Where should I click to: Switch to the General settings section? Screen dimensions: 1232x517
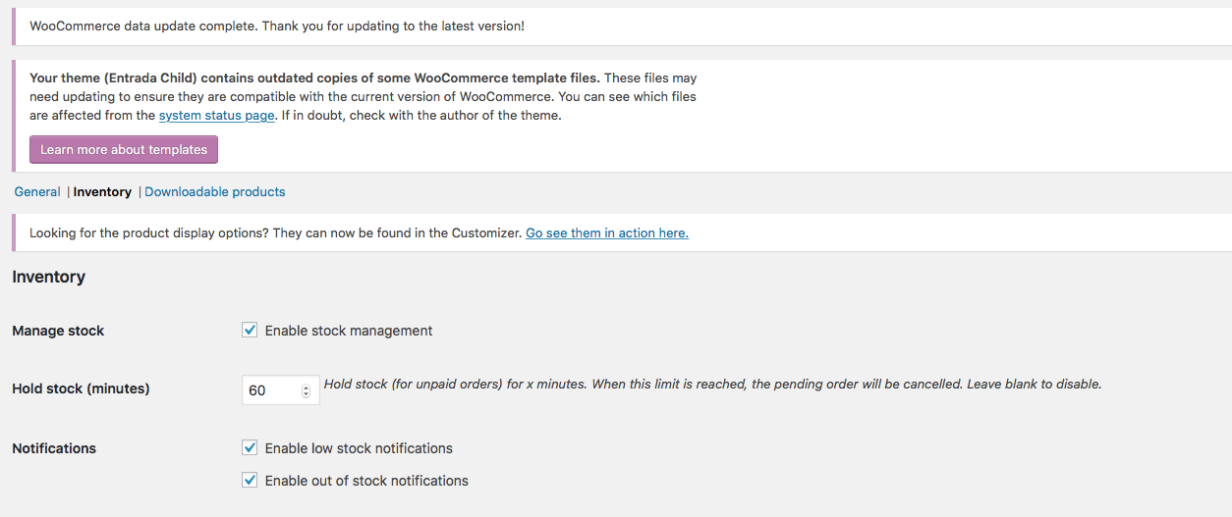point(37,191)
